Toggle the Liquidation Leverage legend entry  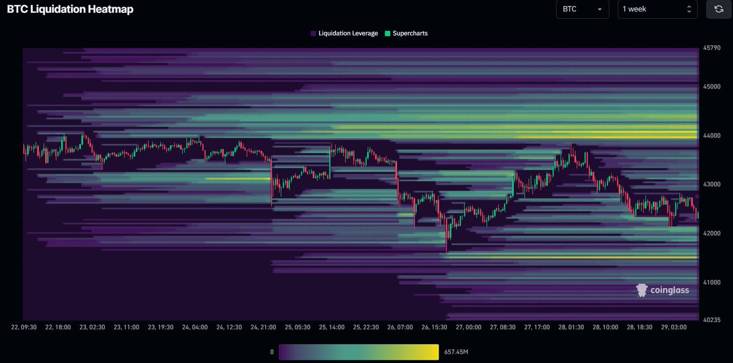click(345, 34)
